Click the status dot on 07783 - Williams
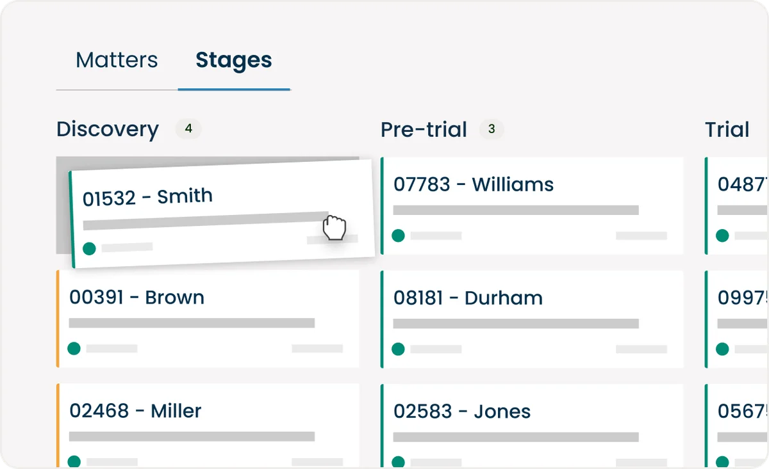 click(398, 235)
